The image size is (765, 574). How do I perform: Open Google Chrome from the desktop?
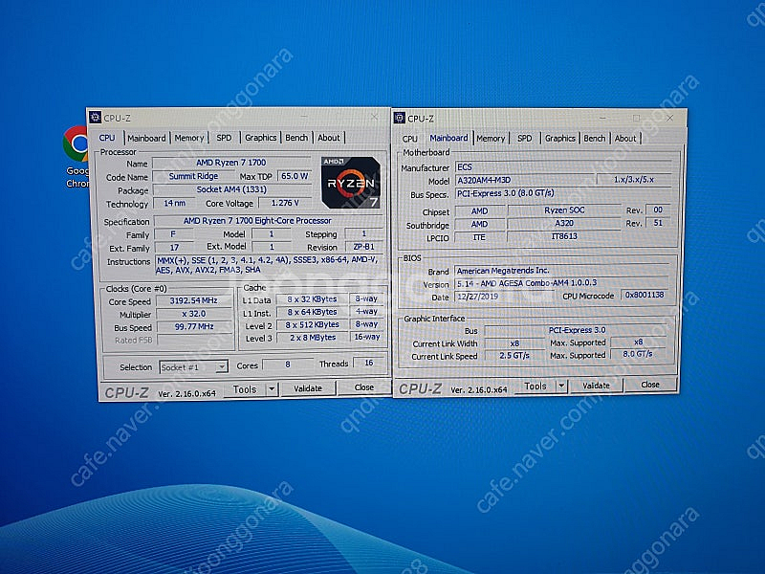pos(76,145)
